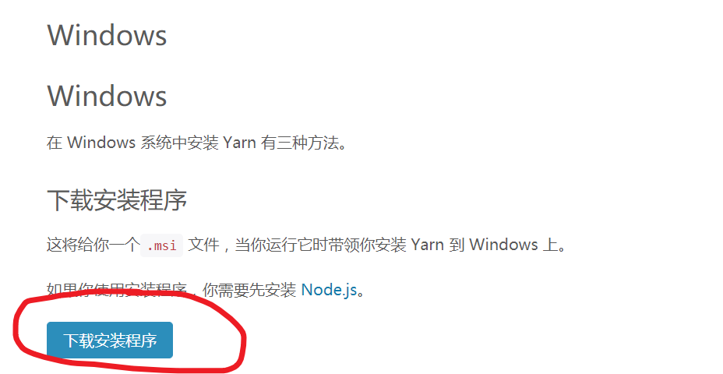The height and width of the screenshot is (374, 723).
Task: Click Yarn in the .msi description sentence
Action: 428,245
